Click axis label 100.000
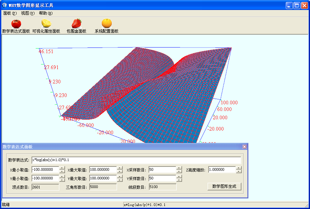Screen dimensions: 310x209 tap(229, 103)
